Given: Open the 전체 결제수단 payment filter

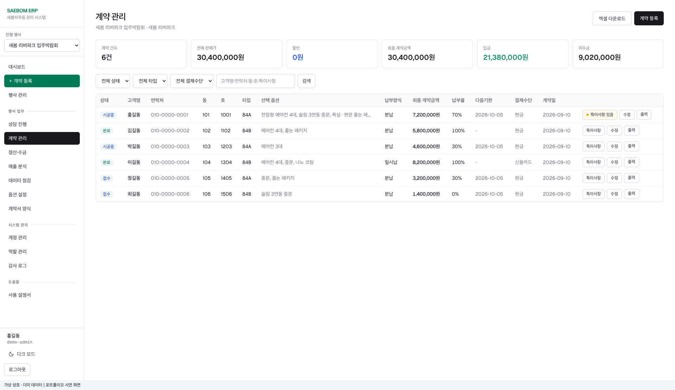Looking at the screenshot, I should (192, 81).
